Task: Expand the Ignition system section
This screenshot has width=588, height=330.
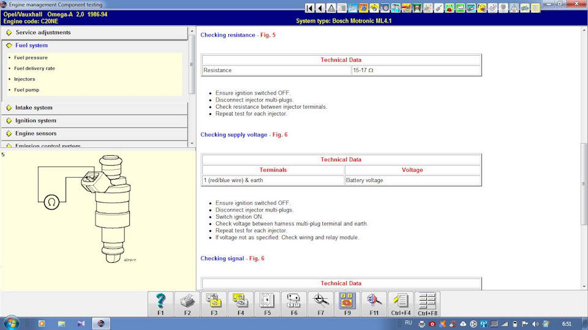Action: pyautogui.click(x=94, y=120)
